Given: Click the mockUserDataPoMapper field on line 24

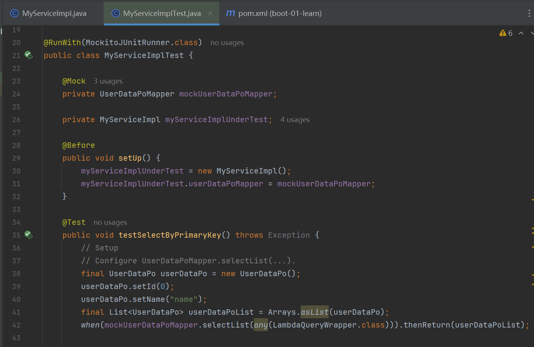Looking at the screenshot, I should (x=226, y=94).
